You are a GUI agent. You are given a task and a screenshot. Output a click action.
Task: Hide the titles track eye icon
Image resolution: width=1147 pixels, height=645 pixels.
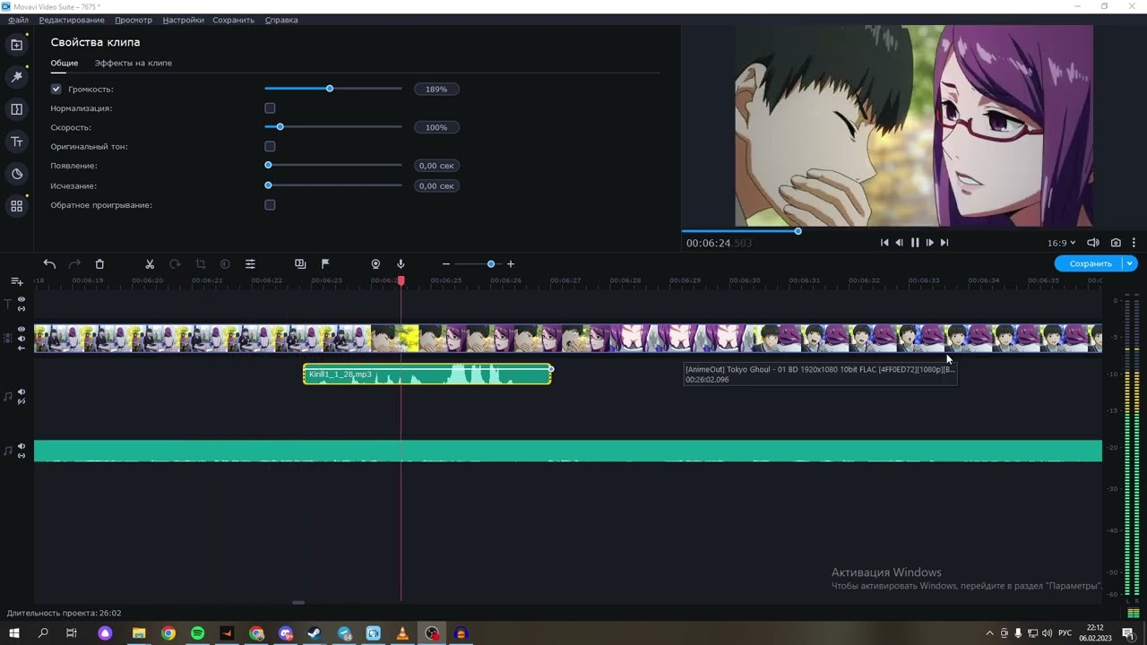22,300
